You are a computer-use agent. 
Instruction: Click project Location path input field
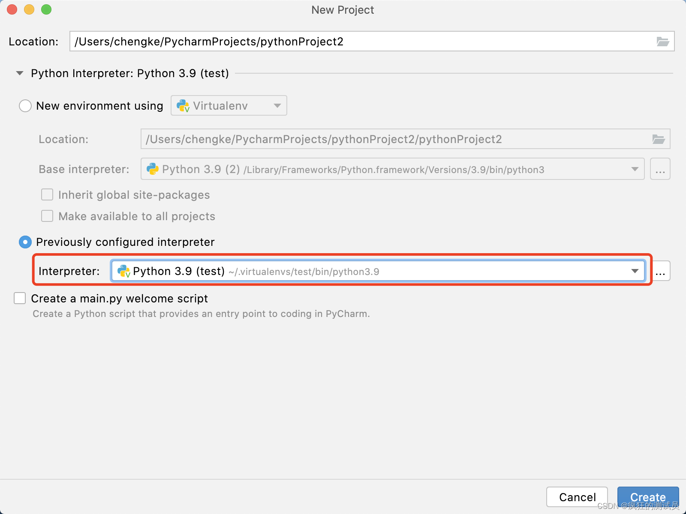pos(372,42)
